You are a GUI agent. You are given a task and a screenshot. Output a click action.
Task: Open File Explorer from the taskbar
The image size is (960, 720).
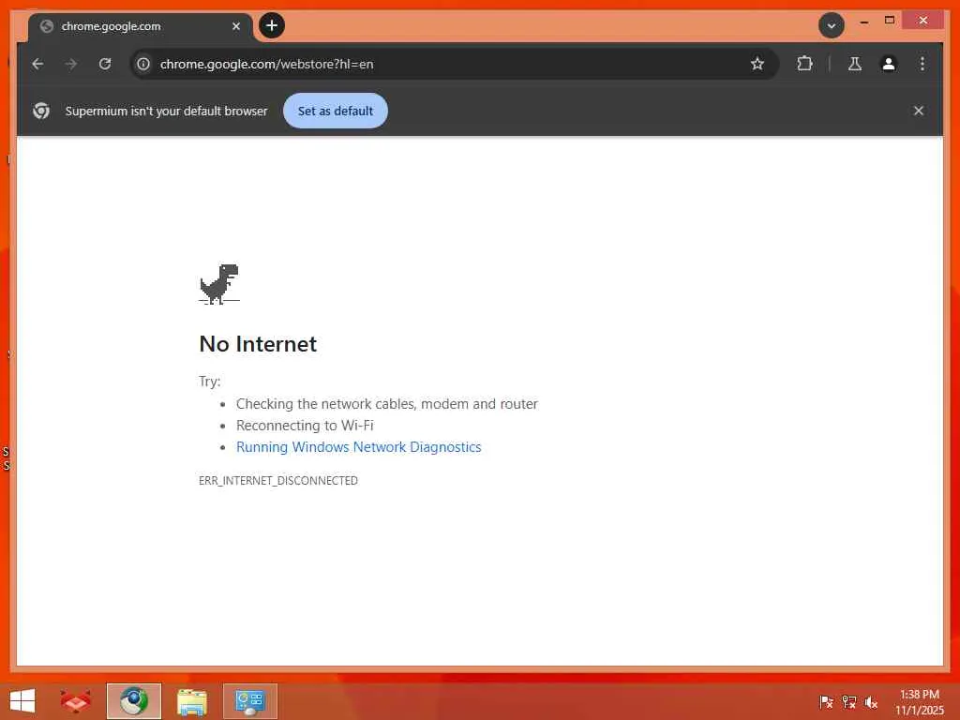click(x=192, y=701)
